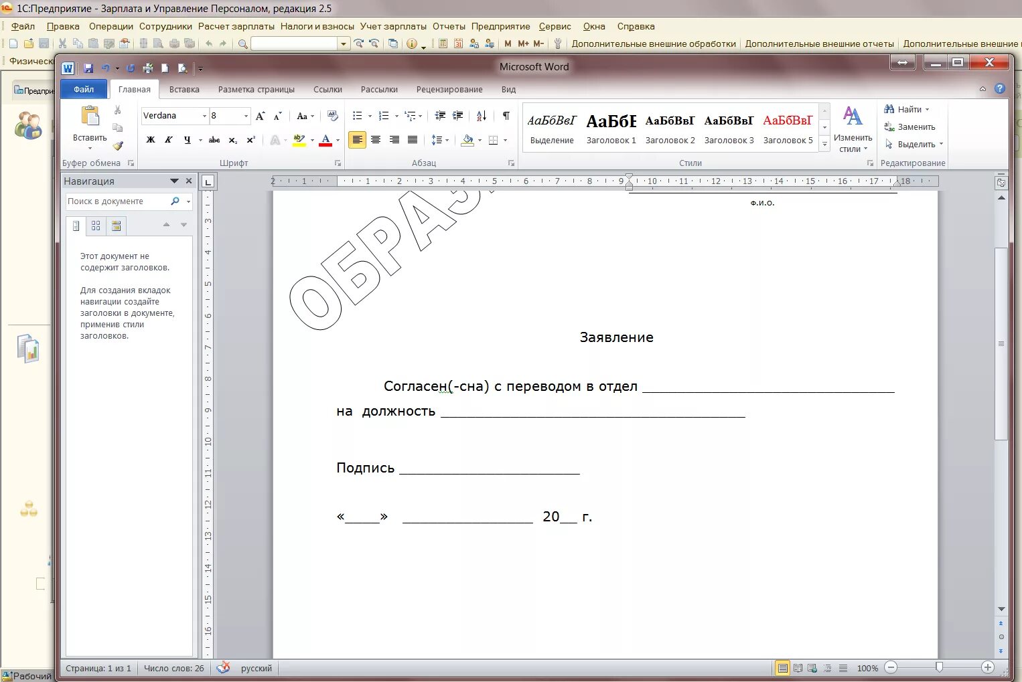Switch to Full Screen Reading view in status bar
This screenshot has width=1022, height=682.
798,668
